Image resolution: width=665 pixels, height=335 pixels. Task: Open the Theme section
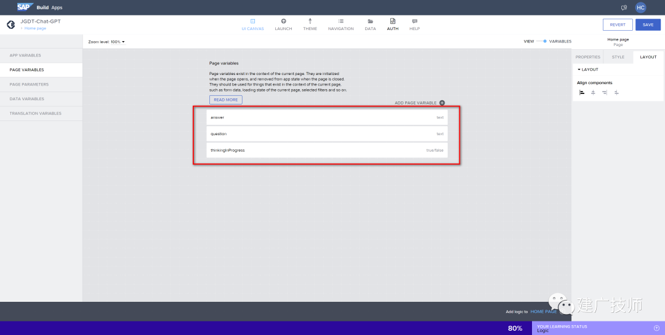click(x=310, y=25)
